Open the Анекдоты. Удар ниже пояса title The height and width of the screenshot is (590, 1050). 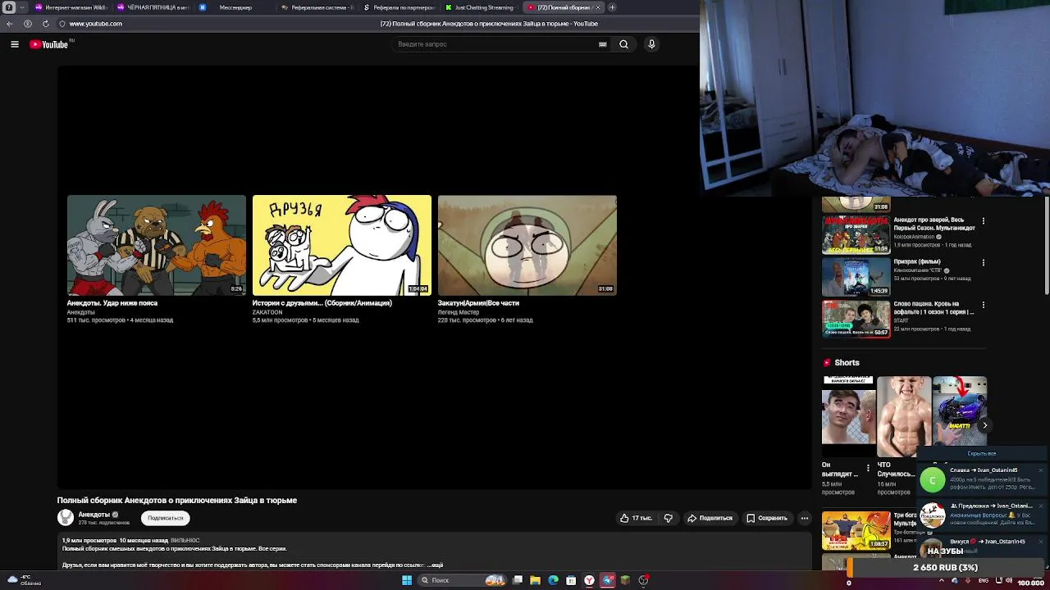pyautogui.click(x=112, y=303)
